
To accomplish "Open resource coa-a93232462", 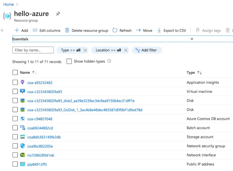I will (40, 83).
